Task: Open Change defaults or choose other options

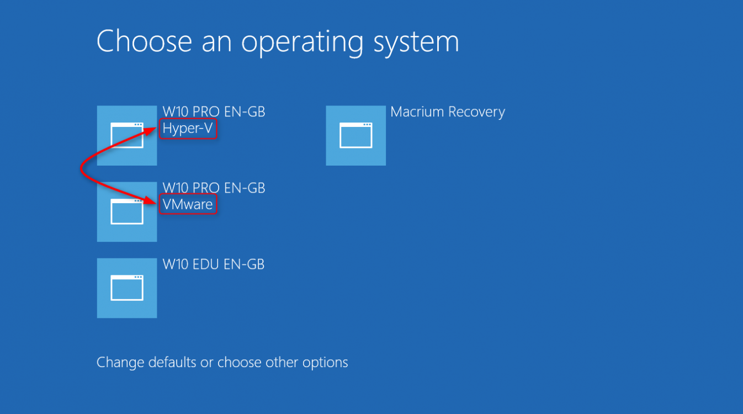Action: pos(222,363)
